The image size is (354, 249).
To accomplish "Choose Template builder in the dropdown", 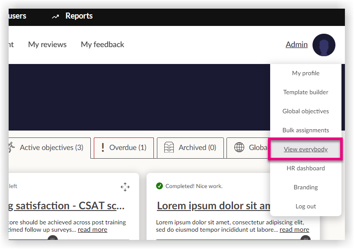I will point(306,93).
